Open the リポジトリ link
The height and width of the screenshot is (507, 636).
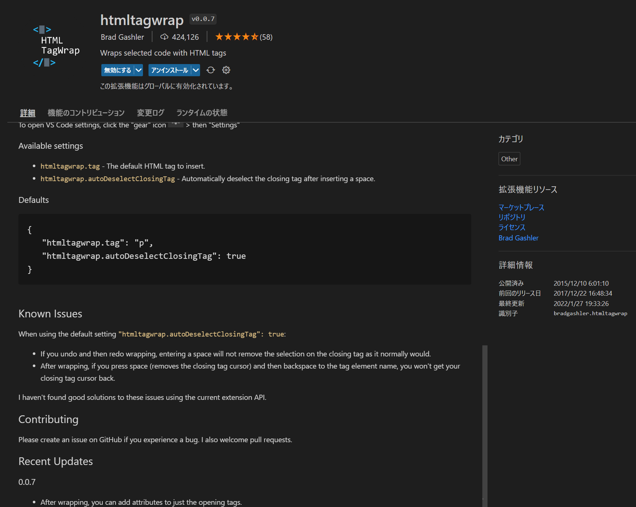[x=511, y=217]
